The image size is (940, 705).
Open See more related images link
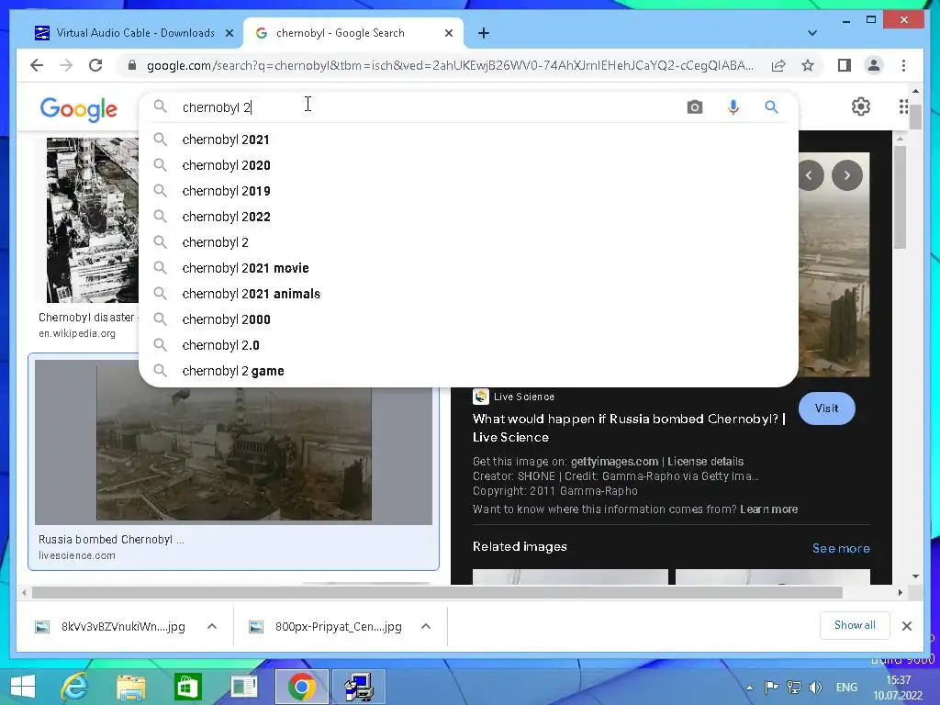pyautogui.click(x=841, y=549)
